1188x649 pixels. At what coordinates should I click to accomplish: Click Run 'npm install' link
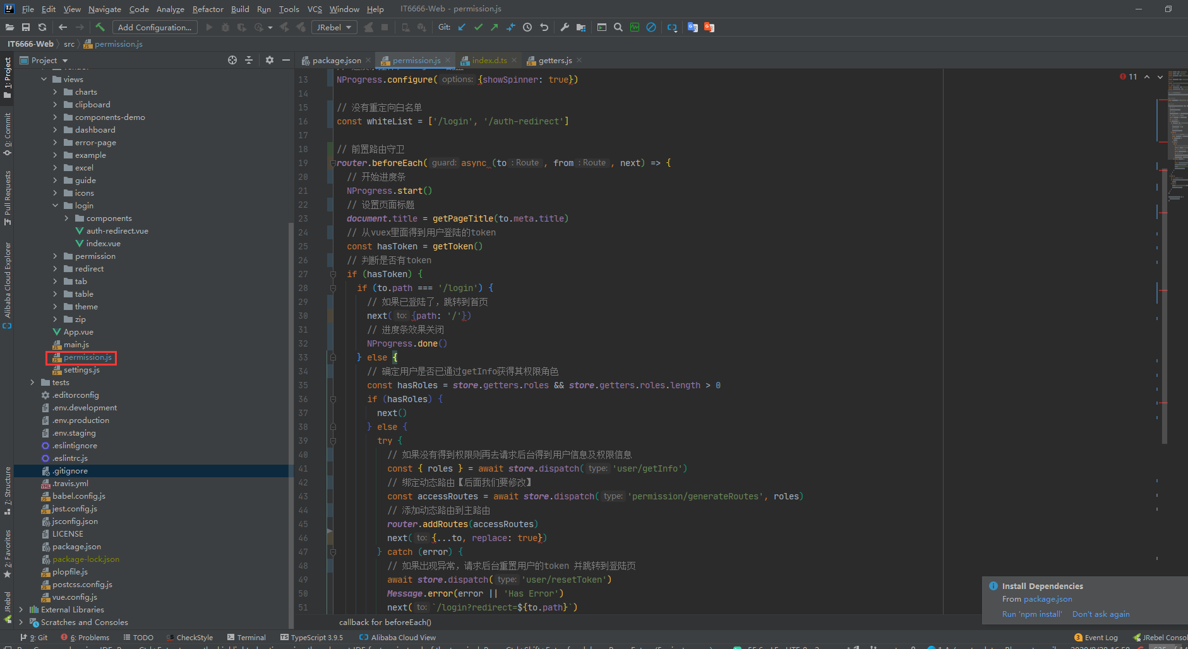(x=1032, y=614)
